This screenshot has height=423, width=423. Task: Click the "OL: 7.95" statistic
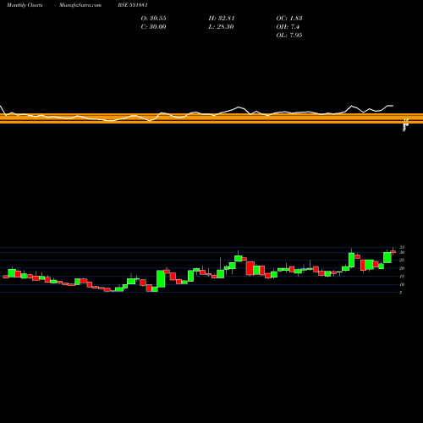click(289, 36)
